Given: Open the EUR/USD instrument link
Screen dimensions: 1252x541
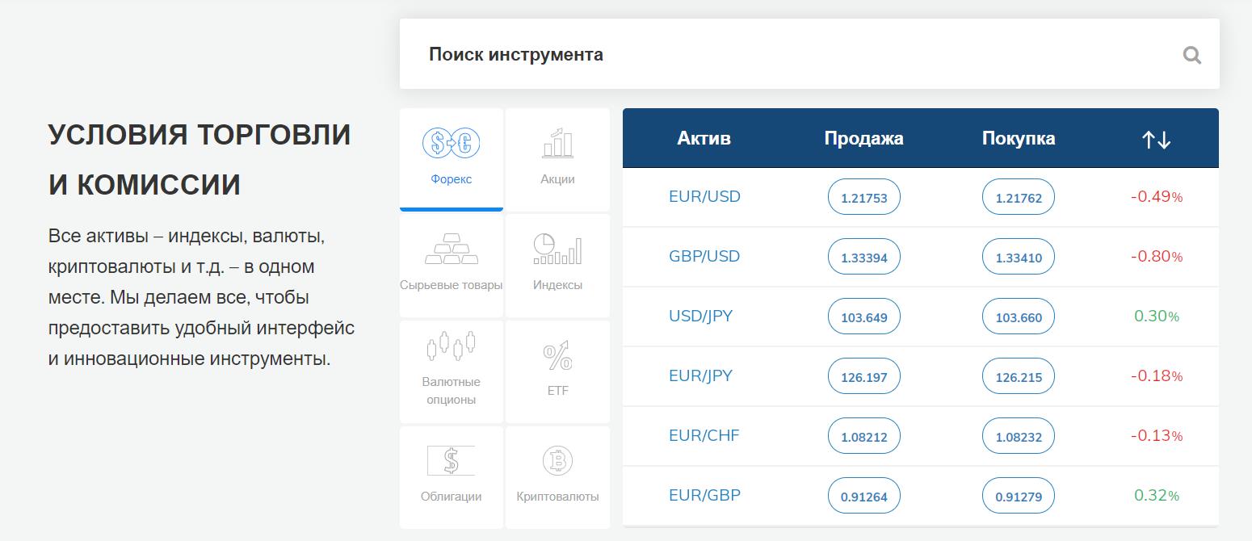Looking at the screenshot, I should (x=706, y=196).
